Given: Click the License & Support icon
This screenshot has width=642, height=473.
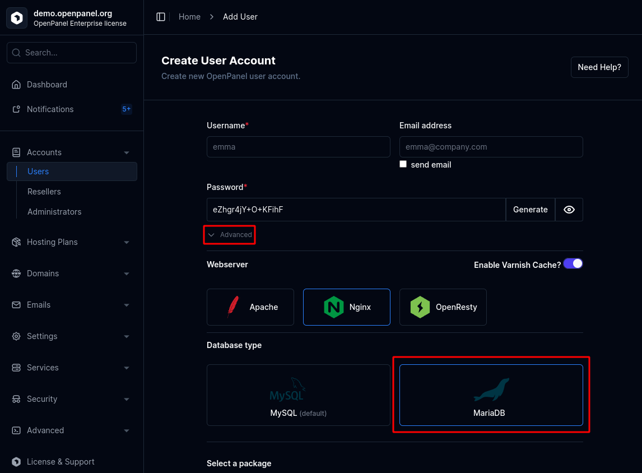Looking at the screenshot, I should point(16,462).
